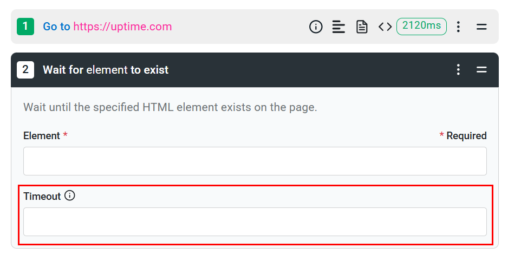Select the white step number 2 badge
The image size is (508, 254).
(x=25, y=70)
